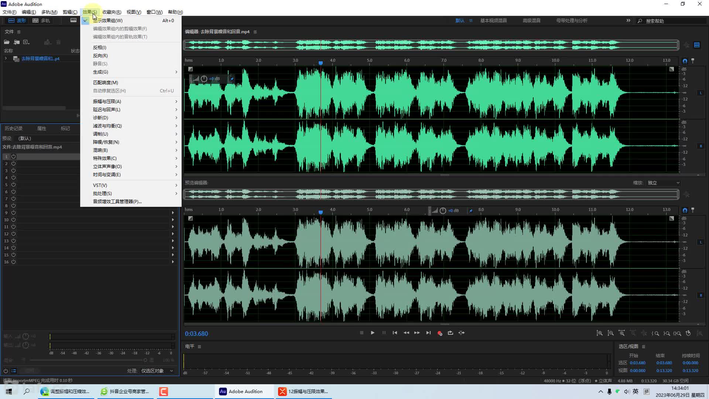
Task: Click the red Record button
Action: point(439,333)
